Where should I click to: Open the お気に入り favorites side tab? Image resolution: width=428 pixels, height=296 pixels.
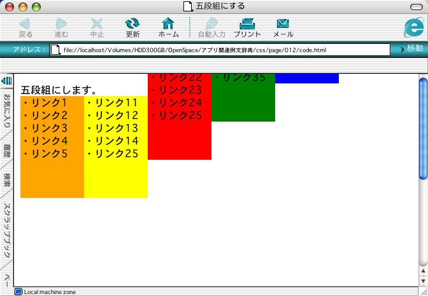click(x=7, y=113)
